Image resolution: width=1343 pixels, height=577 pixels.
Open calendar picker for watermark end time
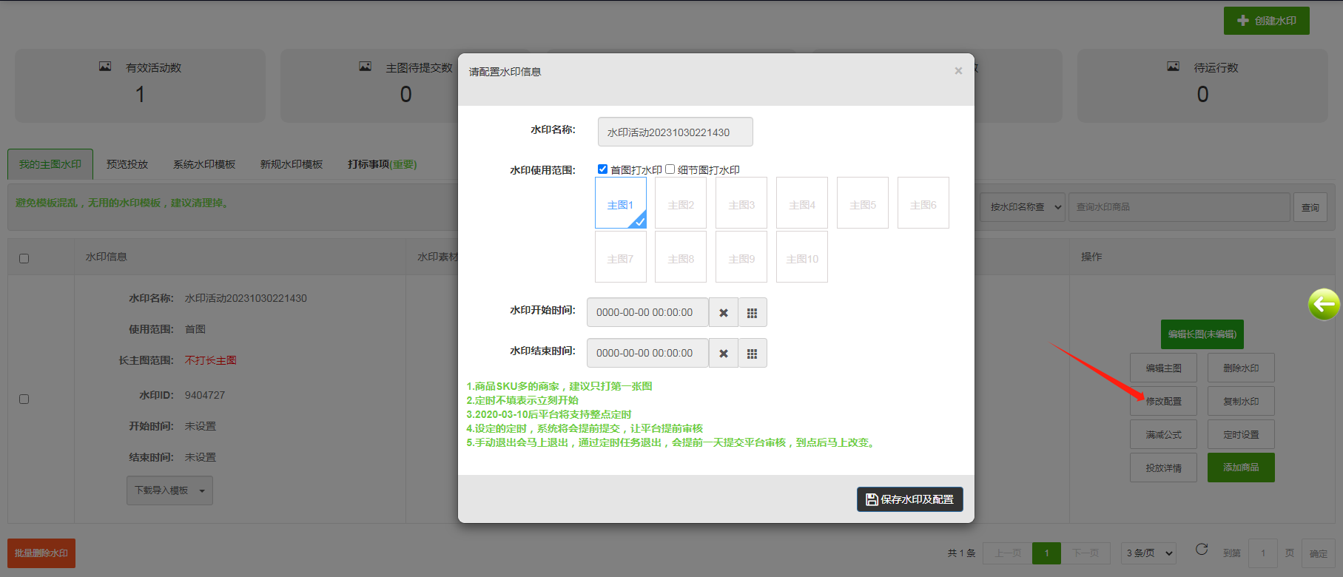click(752, 354)
